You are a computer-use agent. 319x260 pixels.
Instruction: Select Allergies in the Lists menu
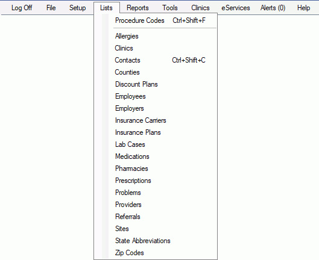tap(156, 36)
